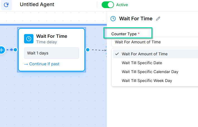
Task: Click the checkmark beside the selected counter option
Action: tap(117, 54)
